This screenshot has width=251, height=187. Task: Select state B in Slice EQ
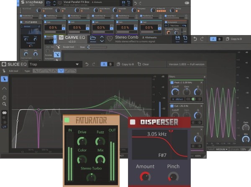tap(110, 64)
